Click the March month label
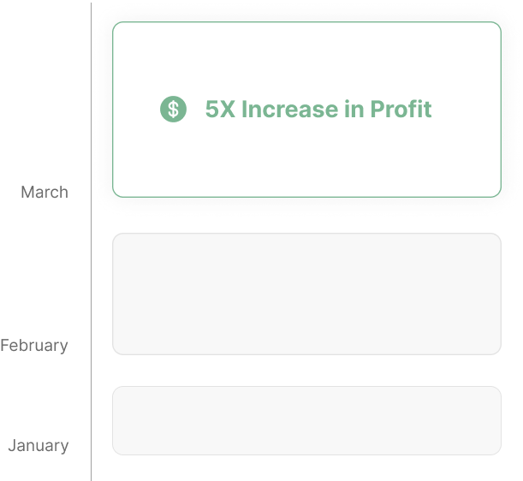The width and height of the screenshot is (523, 481). pos(45,192)
